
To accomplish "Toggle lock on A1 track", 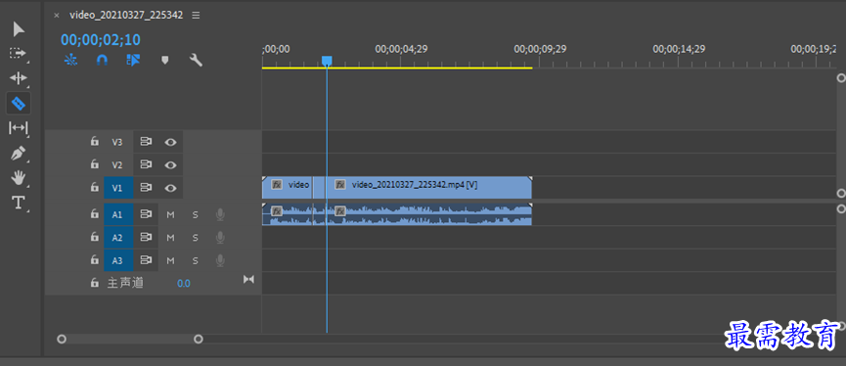I will pyautogui.click(x=95, y=214).
